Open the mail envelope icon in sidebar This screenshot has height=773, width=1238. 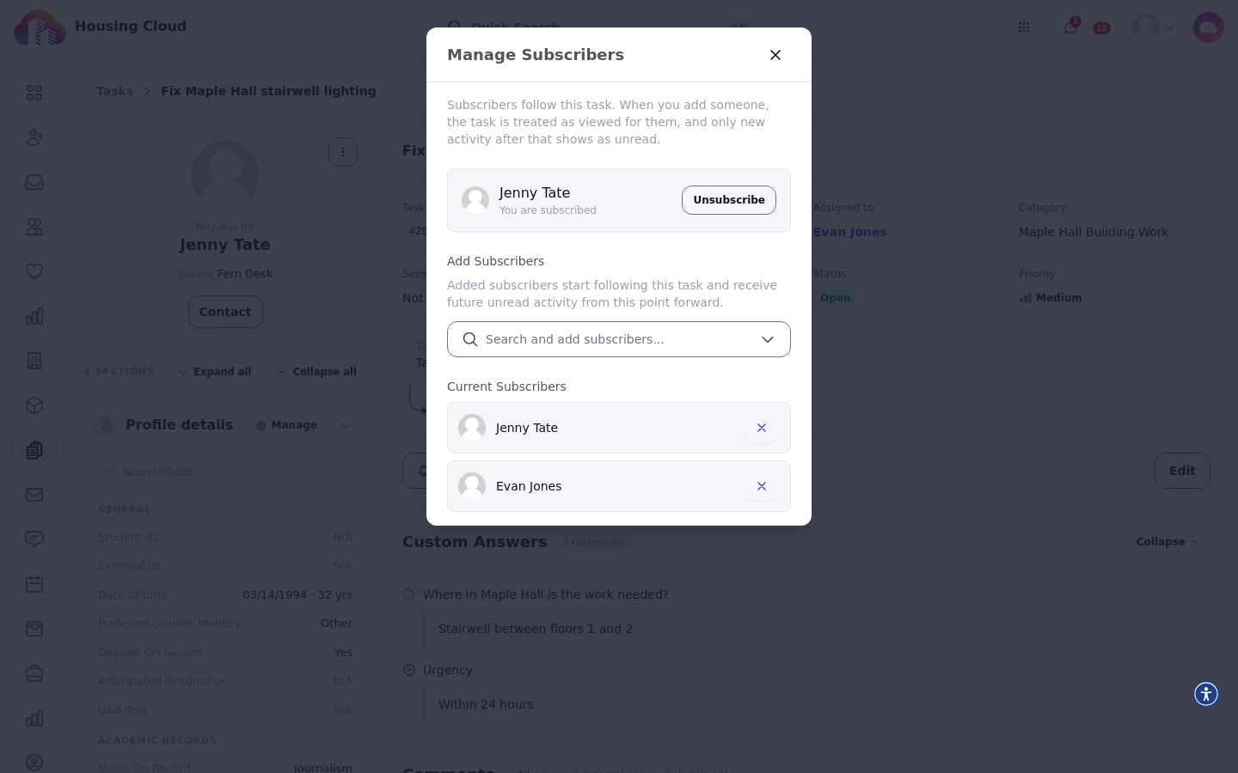[x=34, y=495]
